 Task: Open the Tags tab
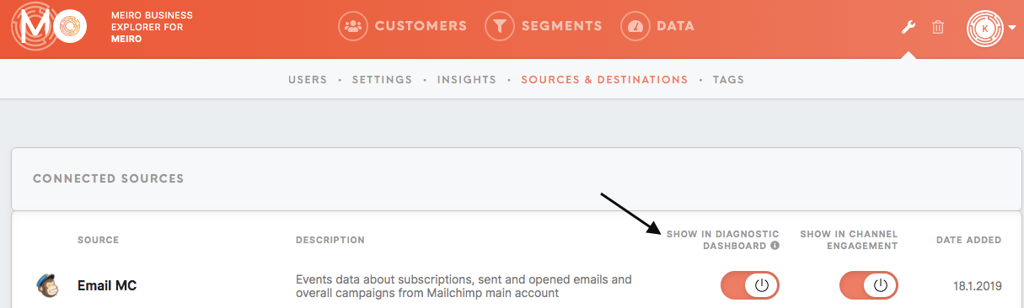coord(728,80)
